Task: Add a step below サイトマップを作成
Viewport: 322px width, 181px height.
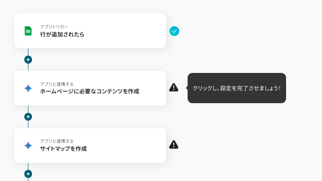Action: coord(28,174)
